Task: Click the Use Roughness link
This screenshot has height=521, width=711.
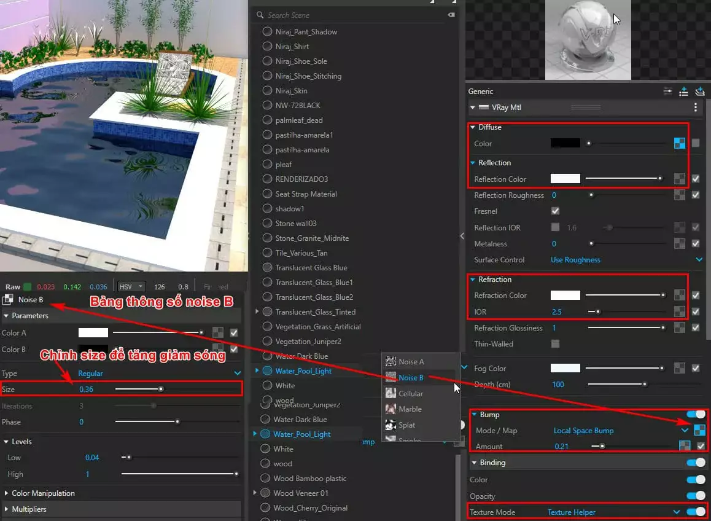Action: (575, 259)
